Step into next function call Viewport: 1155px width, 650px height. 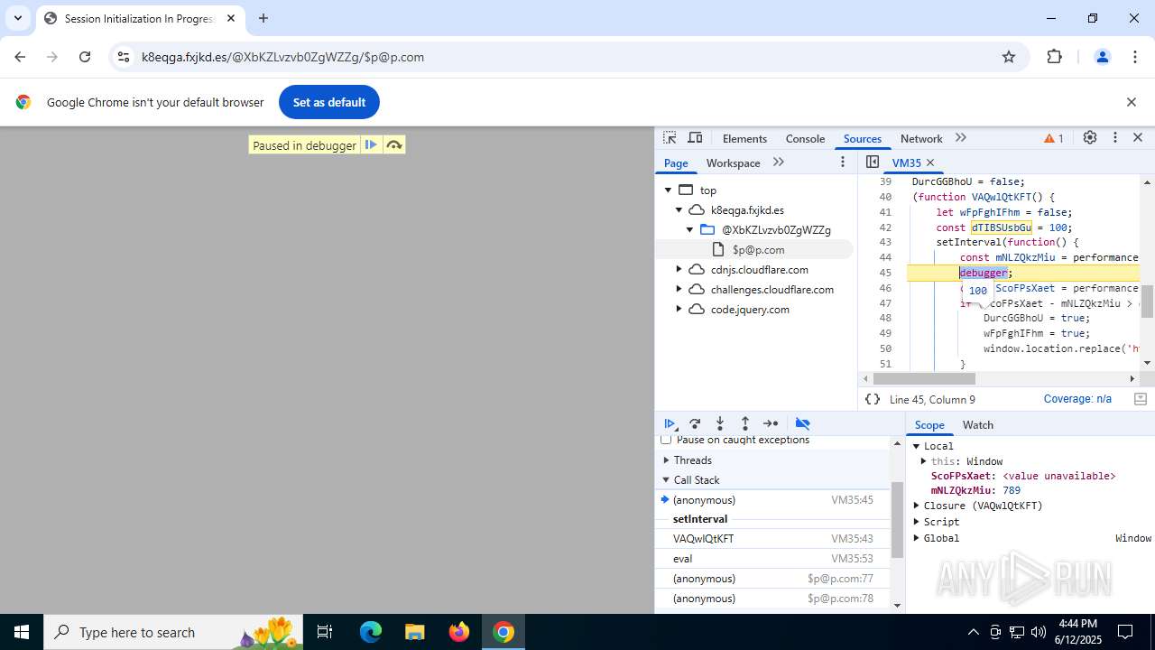click(720, 423)
